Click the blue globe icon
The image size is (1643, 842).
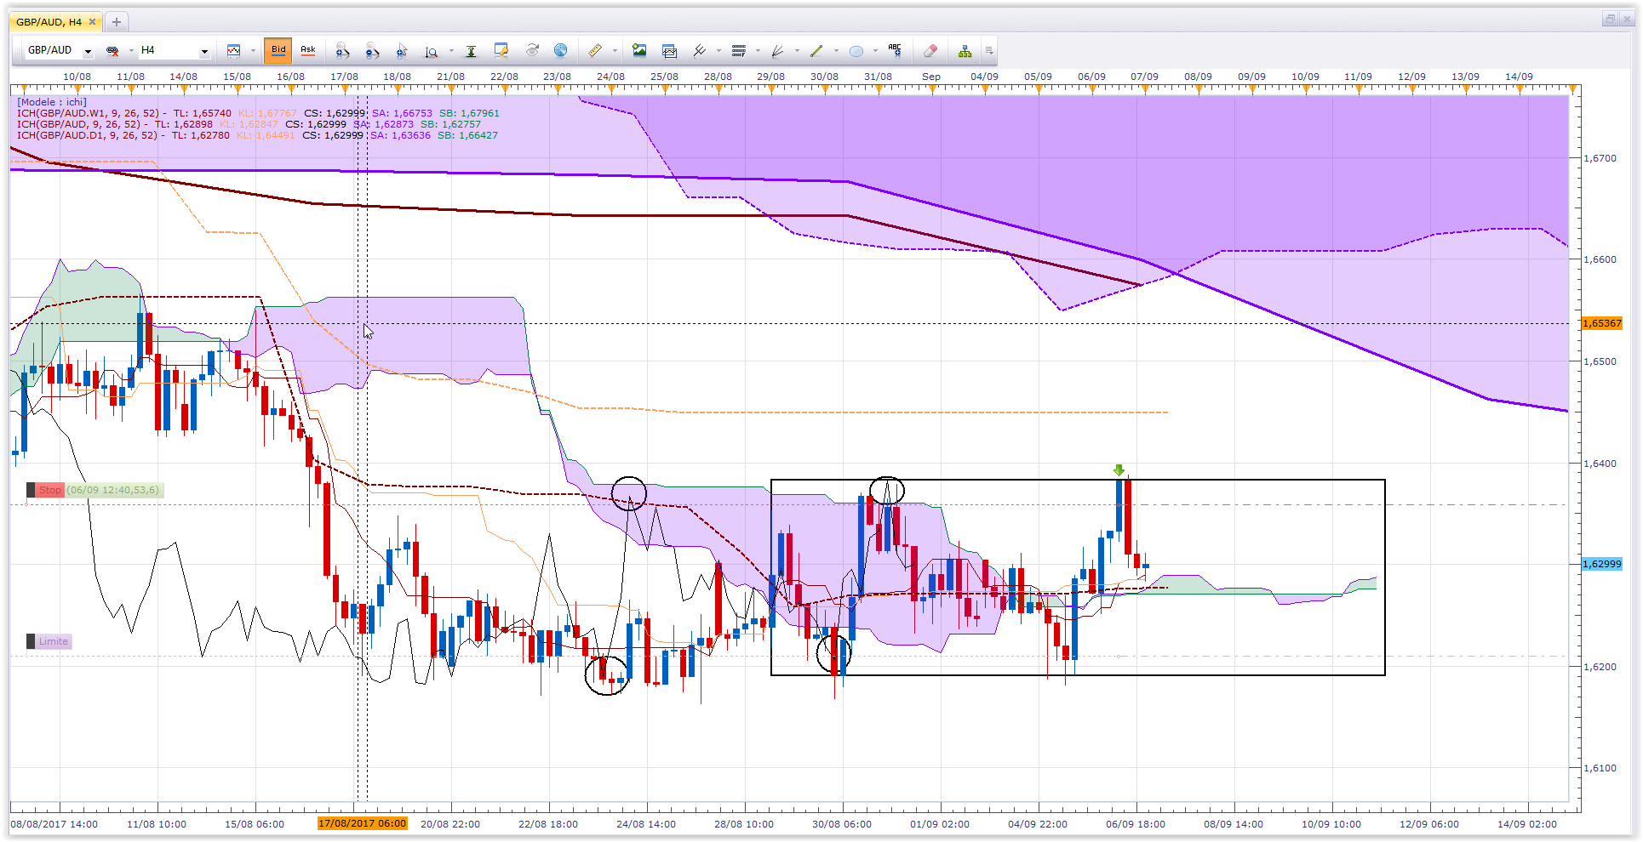pyautogui.click(x=560, y=51)
